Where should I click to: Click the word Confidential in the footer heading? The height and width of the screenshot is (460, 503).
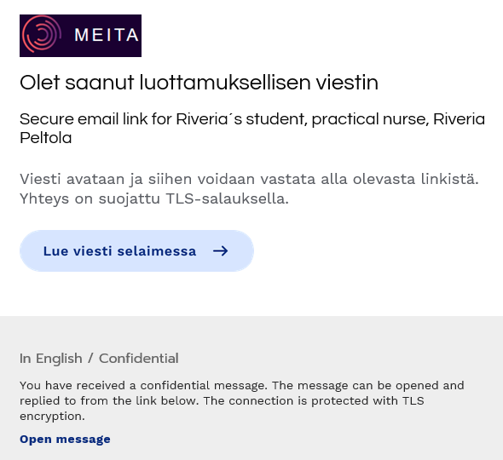139,359
